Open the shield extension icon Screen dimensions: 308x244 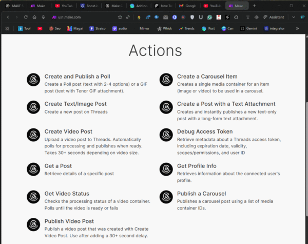click(192, 17)
